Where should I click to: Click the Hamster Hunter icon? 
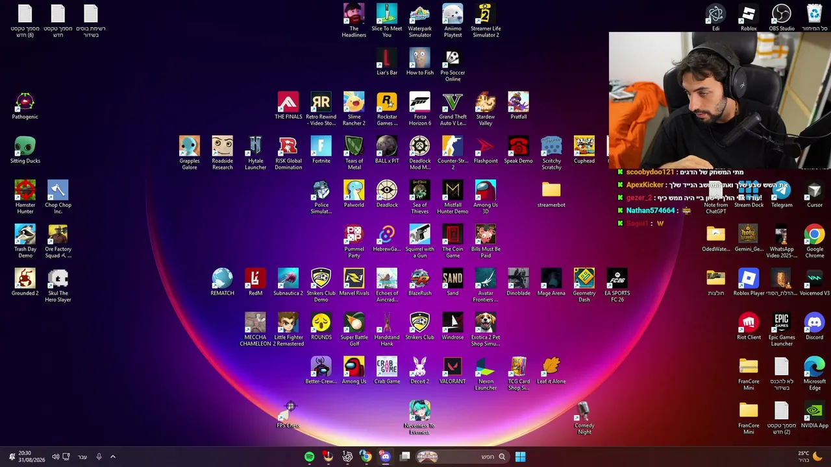[x=25, y=197]
